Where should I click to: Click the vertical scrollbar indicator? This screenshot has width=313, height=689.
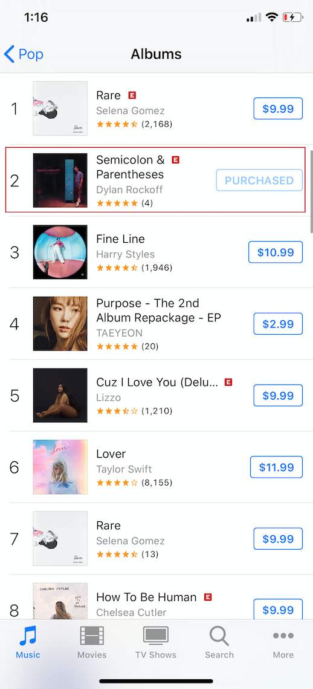[x=311, y=191]
